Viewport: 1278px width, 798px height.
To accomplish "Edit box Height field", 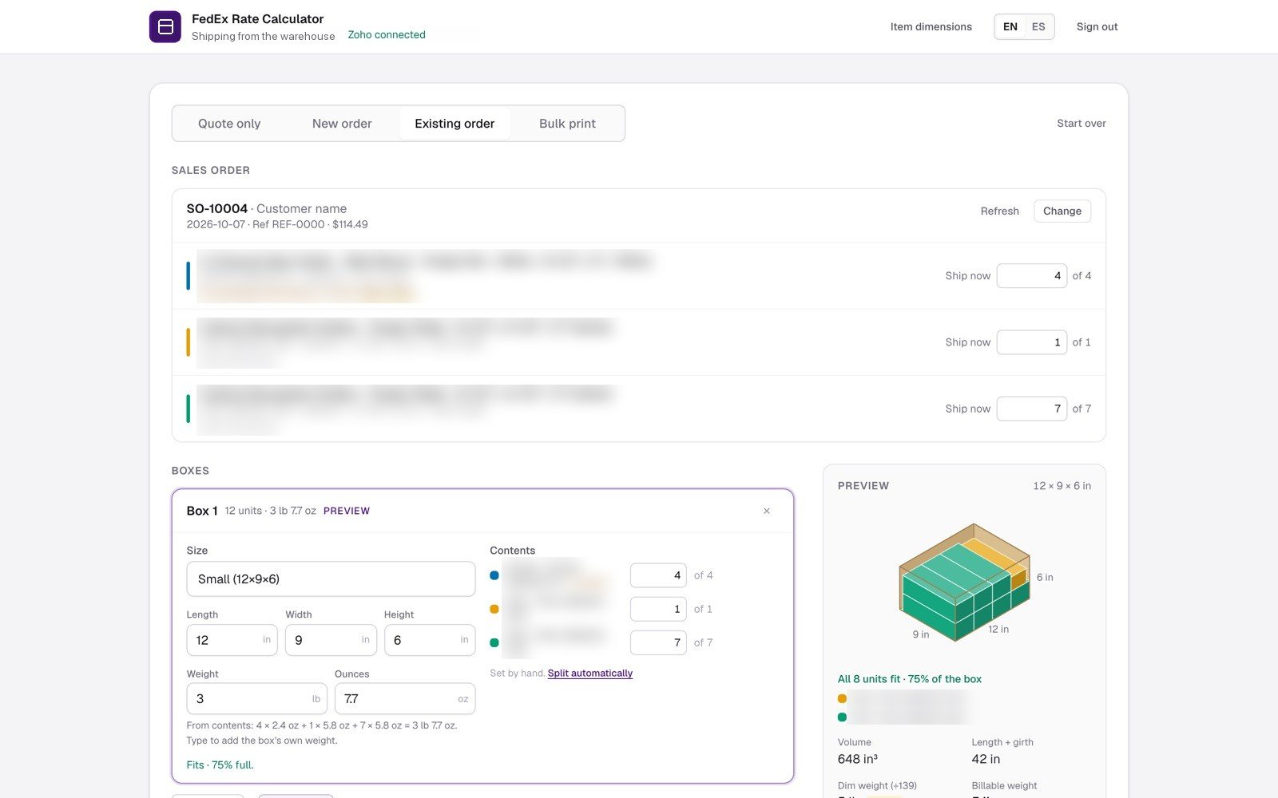I will coord(430,640).
